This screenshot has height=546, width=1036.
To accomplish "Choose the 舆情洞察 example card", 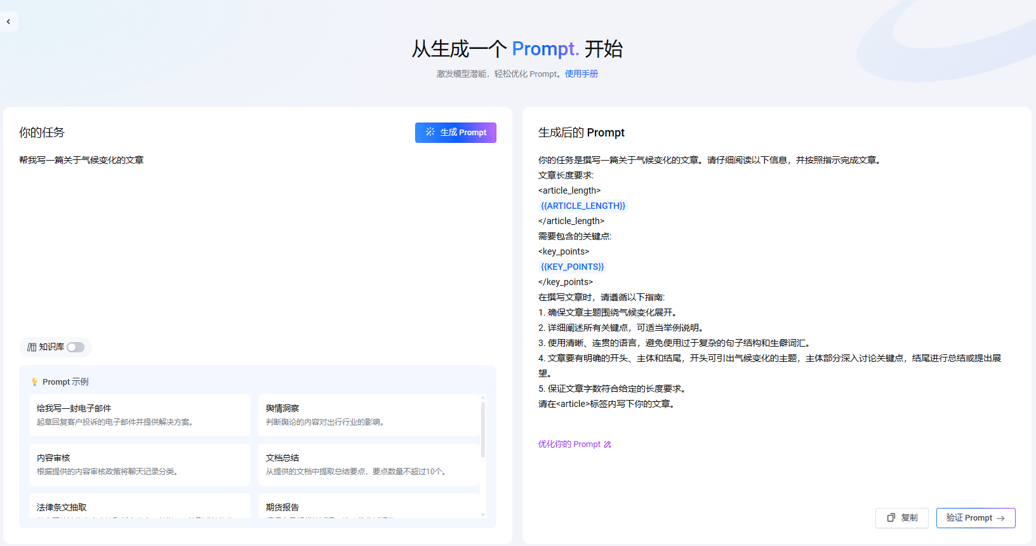I will (x=368, y=415).
